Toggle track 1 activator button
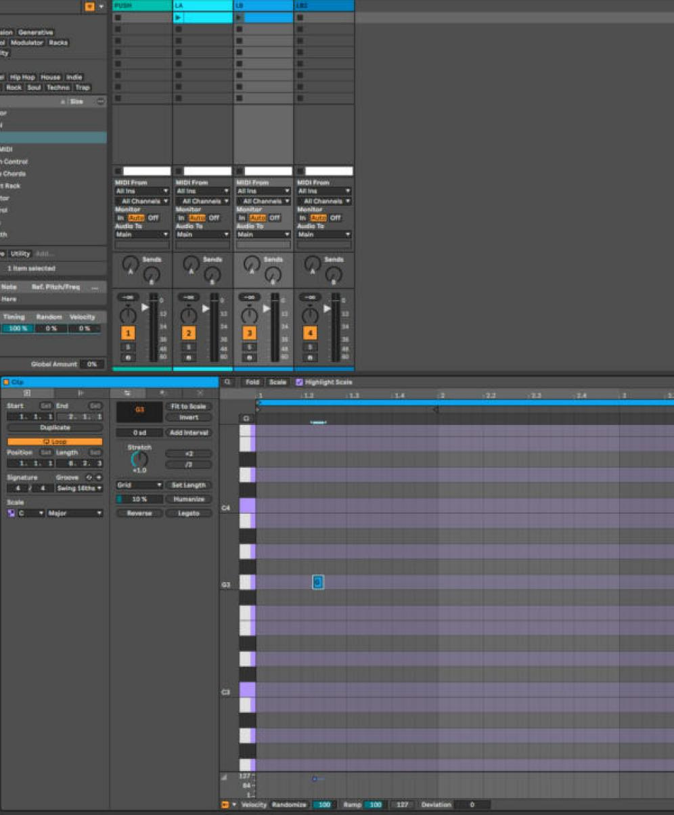Viewport: 674px width, 815px height. pos(128,332)
